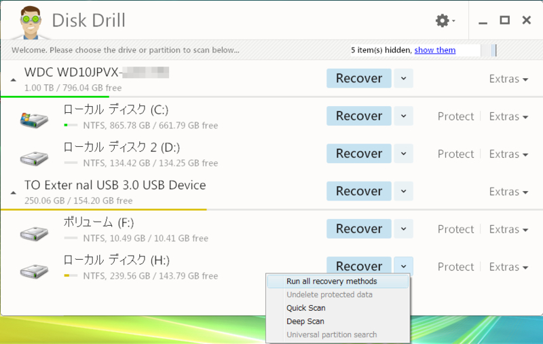Close the Disk Drill window

(x=527, y=20)
